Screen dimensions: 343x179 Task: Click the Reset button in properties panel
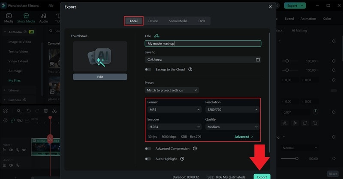click(x=333, y=174)
